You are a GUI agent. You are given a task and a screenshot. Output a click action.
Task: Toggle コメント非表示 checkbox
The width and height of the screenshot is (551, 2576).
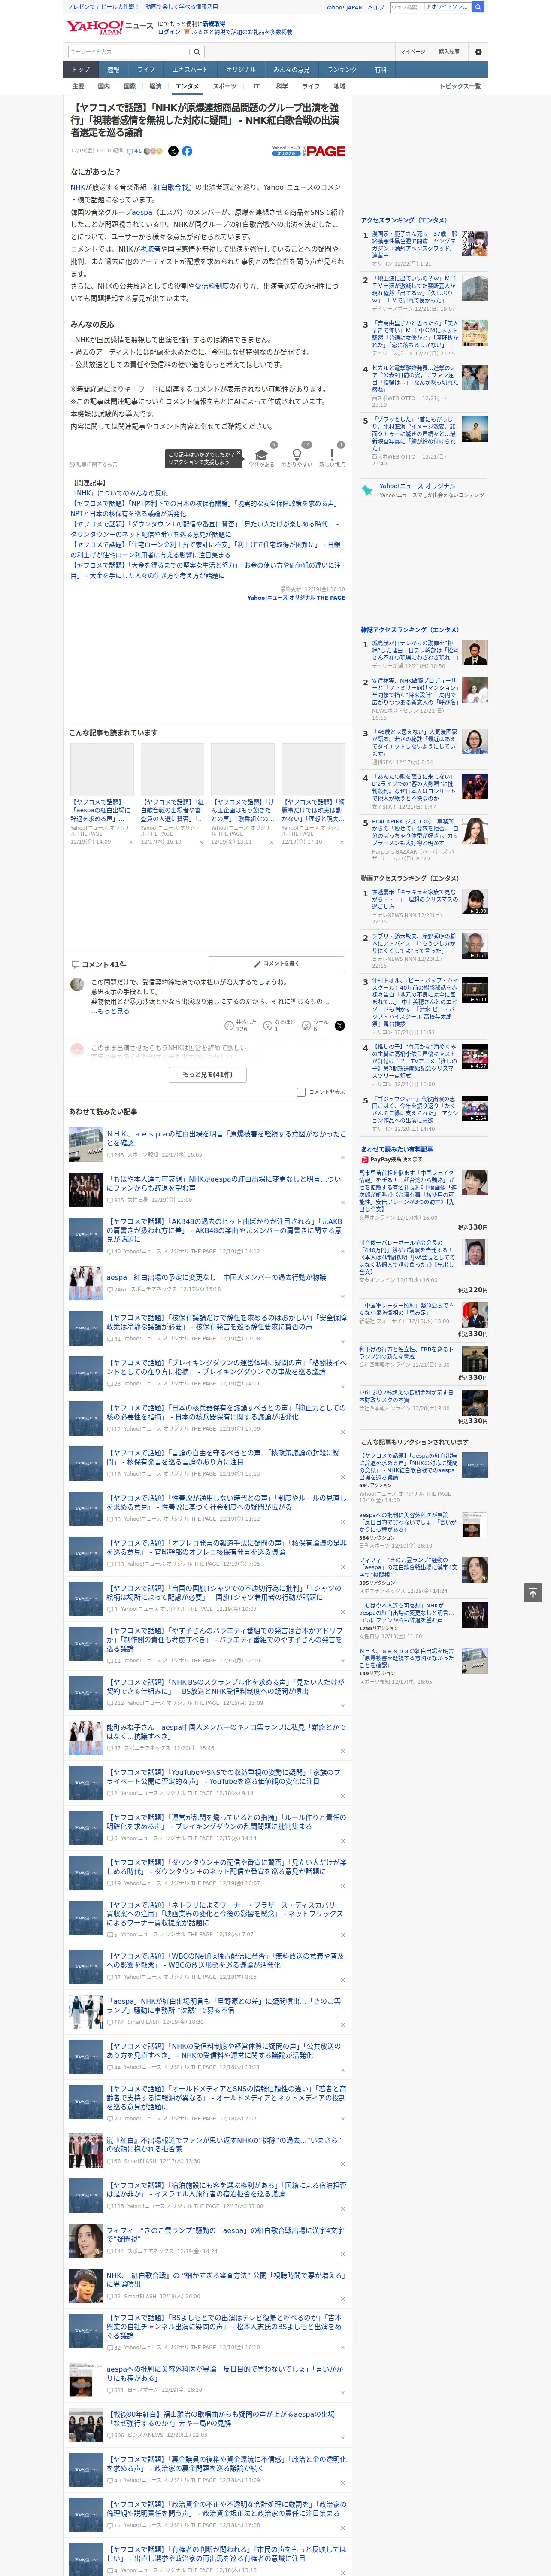pyautogui.click(x=301, y=1092)
